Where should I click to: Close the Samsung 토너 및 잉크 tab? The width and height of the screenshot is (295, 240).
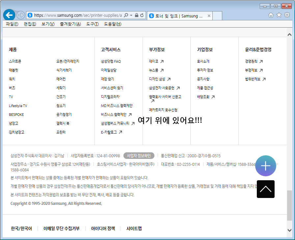[209, 16]
